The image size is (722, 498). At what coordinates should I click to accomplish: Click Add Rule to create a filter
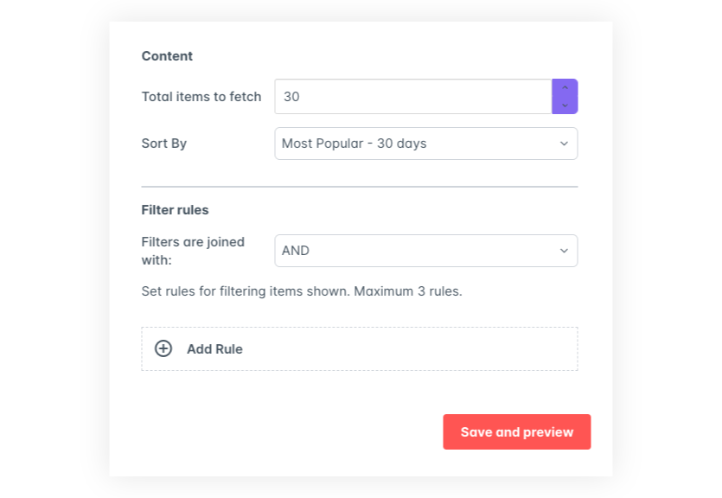coord(214,348)
